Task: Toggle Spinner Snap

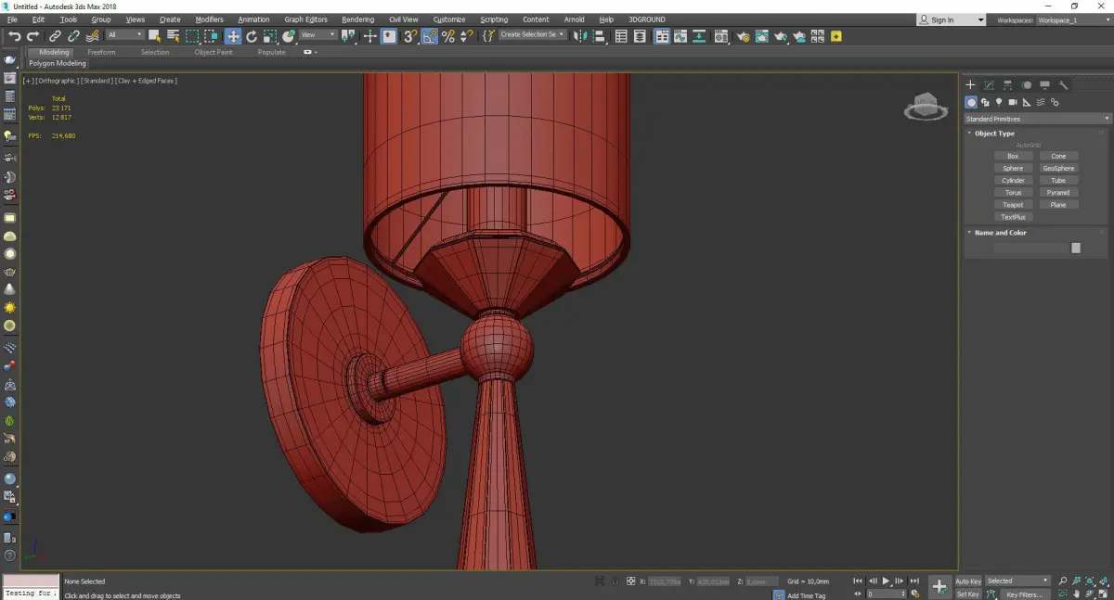Action: point(468,36)
